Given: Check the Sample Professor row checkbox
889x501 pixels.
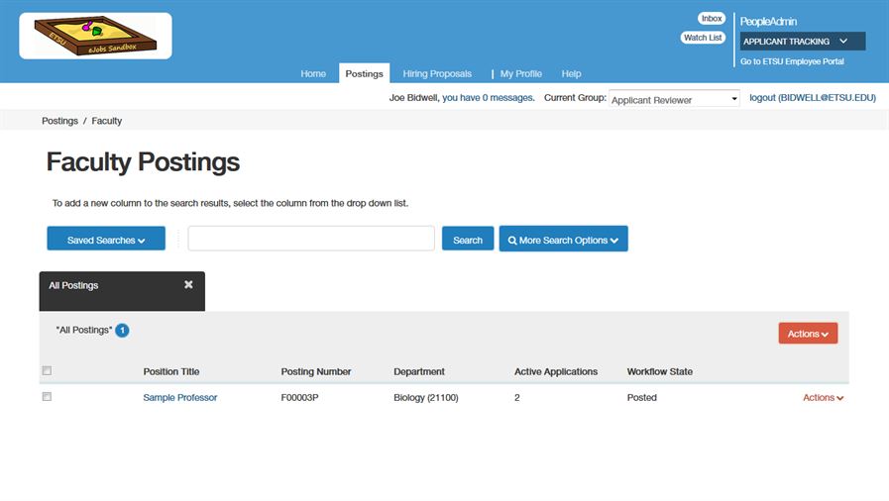Looking at the screenshot, I should click(x=47, y=397).
